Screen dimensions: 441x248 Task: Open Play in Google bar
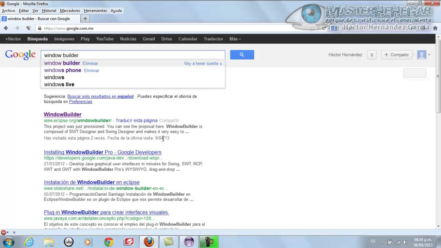85,39
